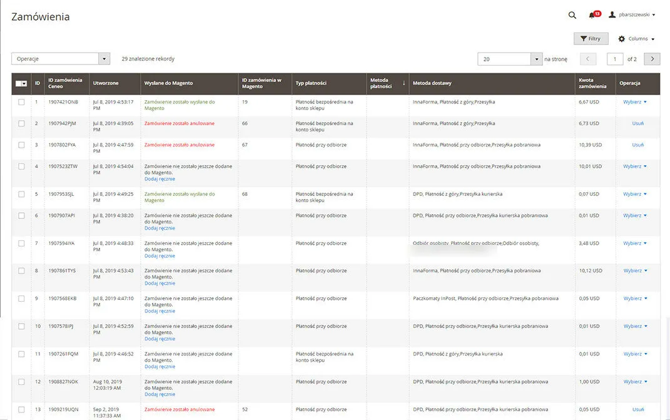Screen dimensions: 670x420
Task: Open Wybierz dropdown for order 1907523ZTW
Action: click(635, 166)
